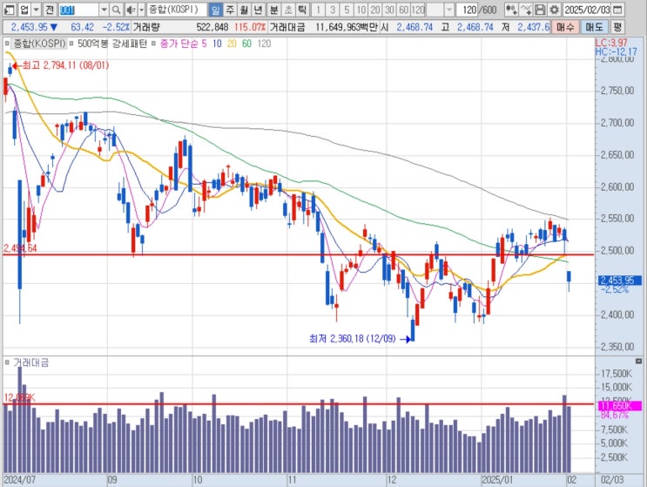Click the LC:3.97 indicator text

611,42
